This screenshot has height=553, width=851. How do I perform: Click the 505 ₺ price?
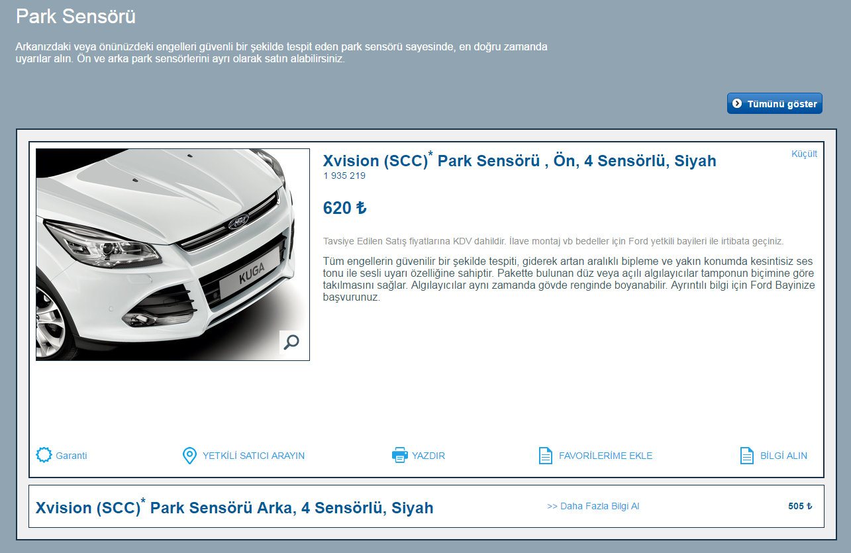coord(800,506)
